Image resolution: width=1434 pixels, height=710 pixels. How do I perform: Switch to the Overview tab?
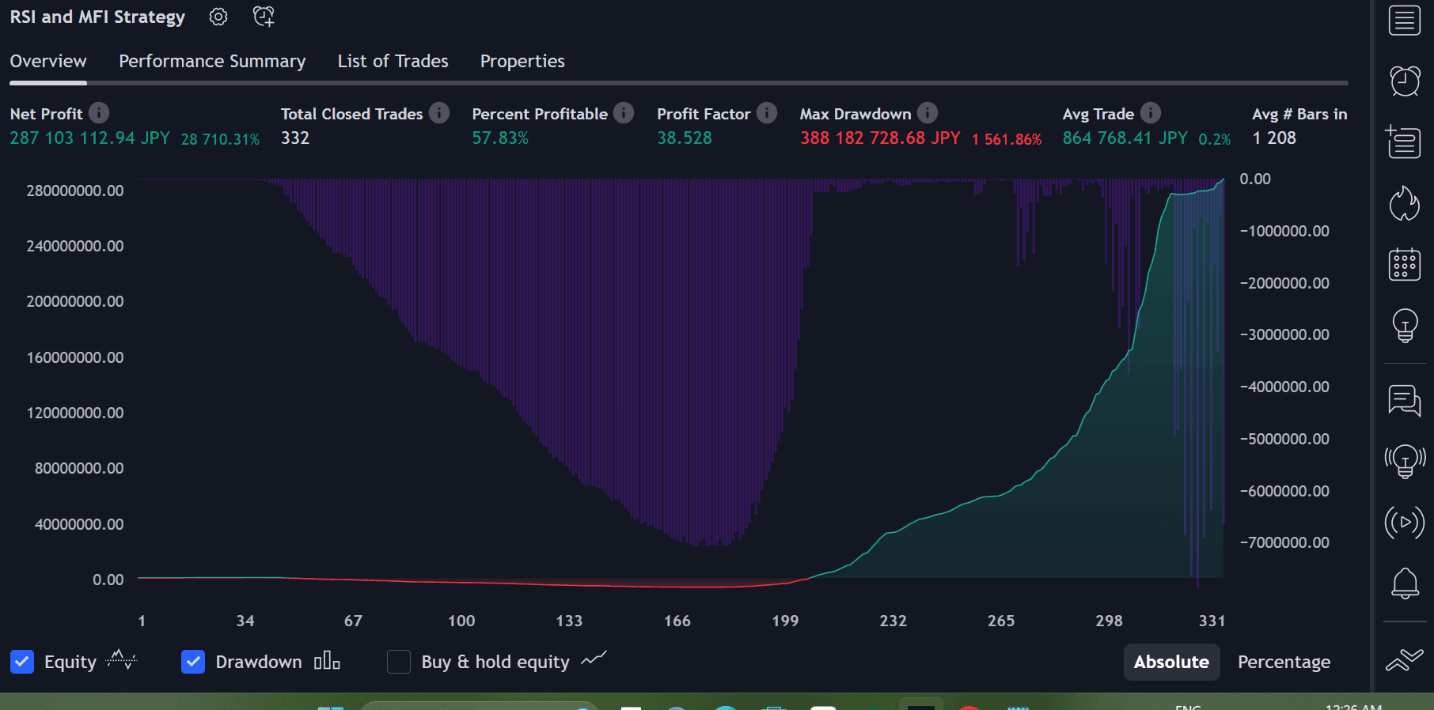(48, 61)
